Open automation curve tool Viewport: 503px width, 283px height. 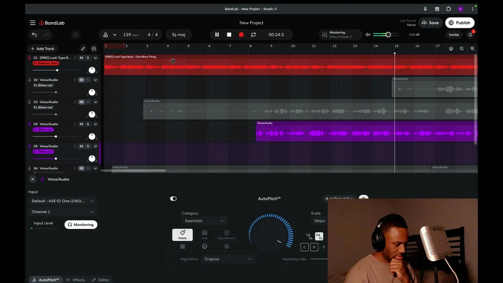pyautogui.click(x=83, y=49)
